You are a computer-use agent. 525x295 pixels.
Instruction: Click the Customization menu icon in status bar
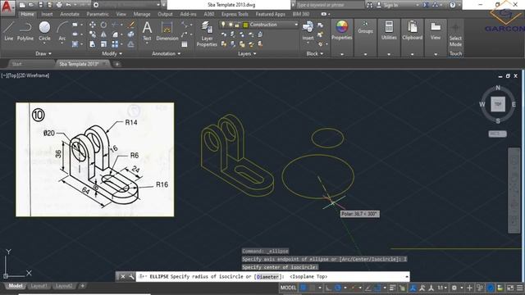(x=519, y=288)
